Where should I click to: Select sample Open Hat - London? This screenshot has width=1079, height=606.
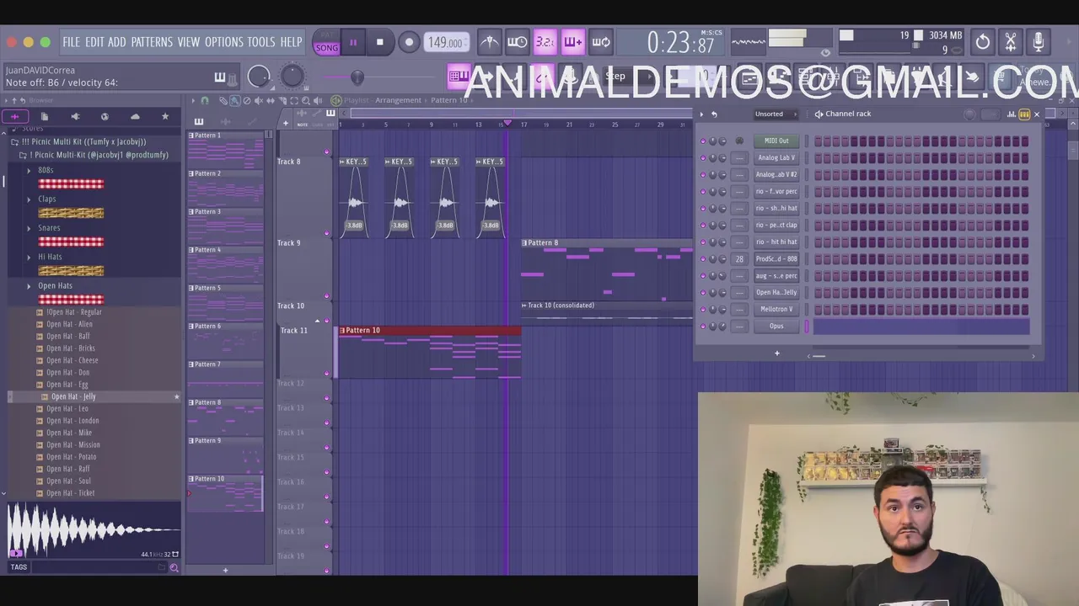coord(72,421)
